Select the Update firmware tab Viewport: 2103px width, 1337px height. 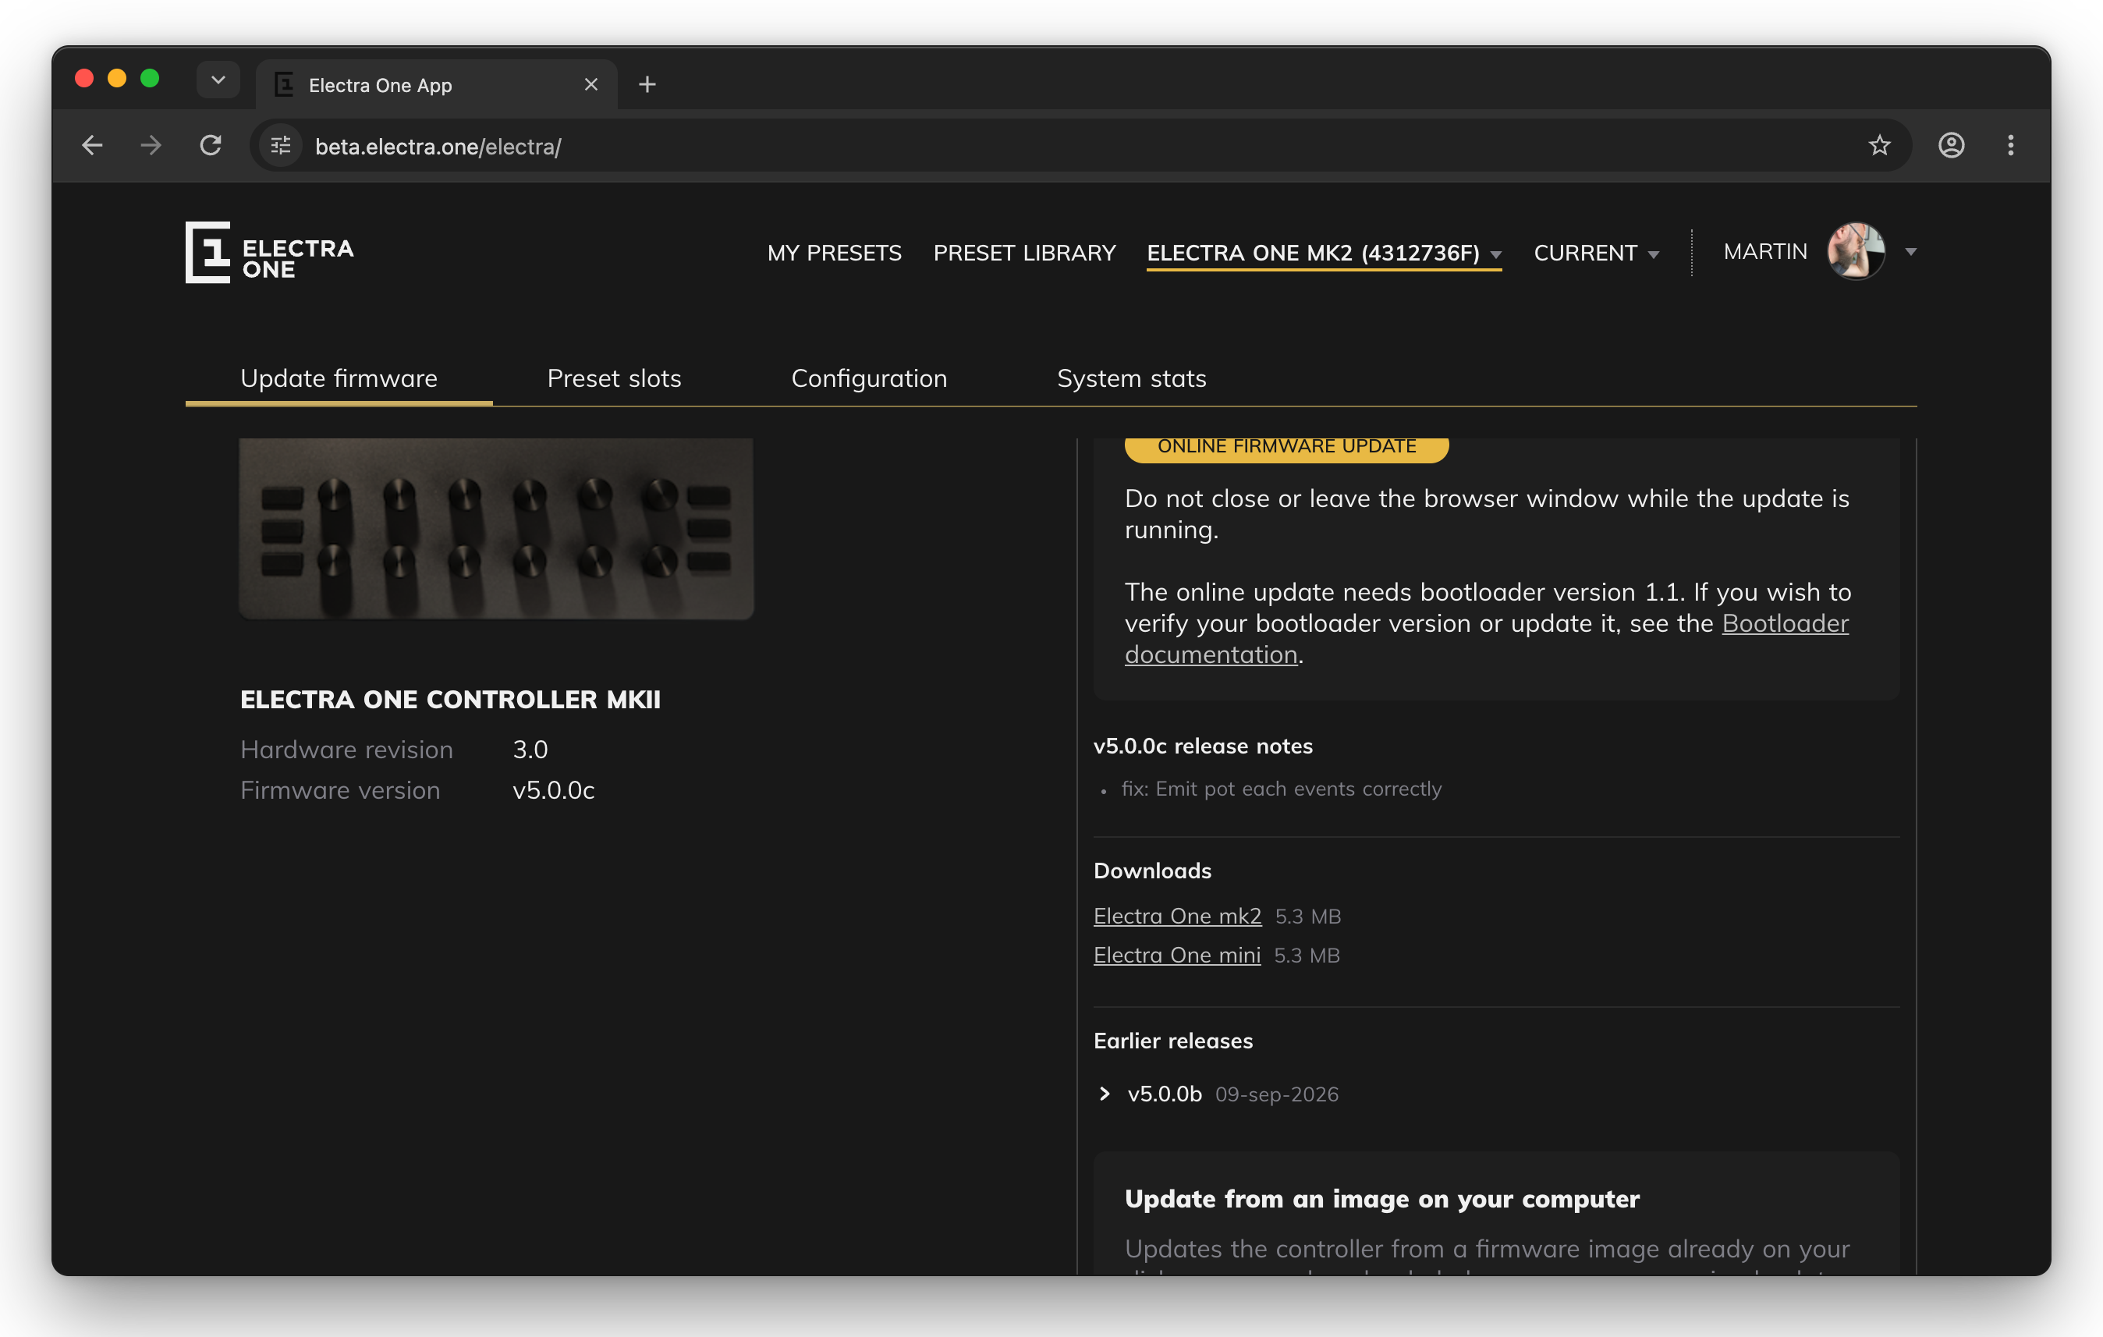[339, 378]
